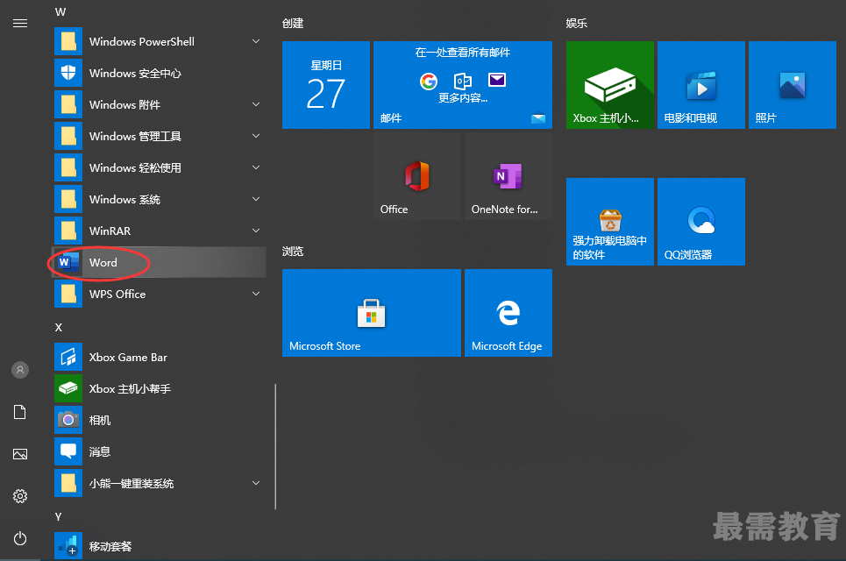Click the Windows 系统 folder icon

click(68, 199)
